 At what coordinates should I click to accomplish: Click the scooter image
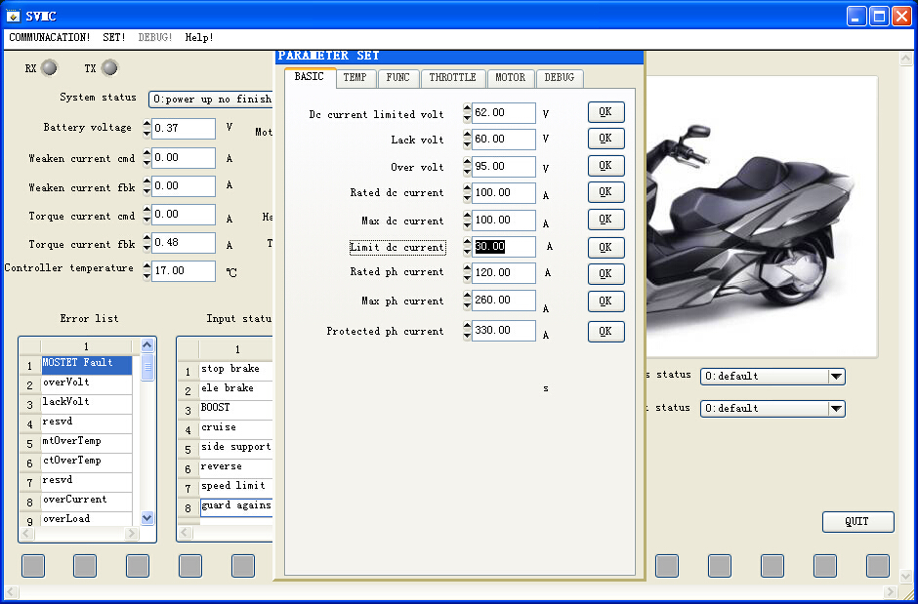point(761,217)
